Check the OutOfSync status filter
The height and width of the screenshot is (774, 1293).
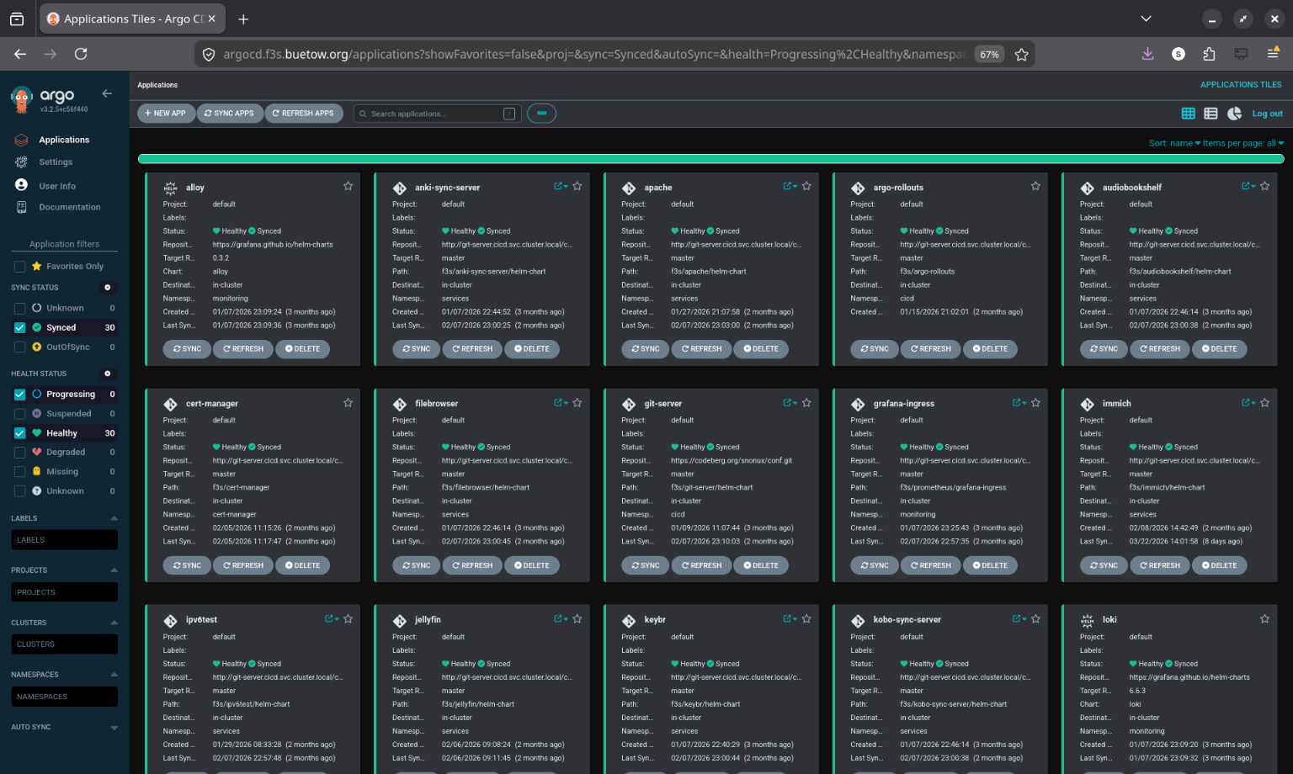(x=19, y=347)
